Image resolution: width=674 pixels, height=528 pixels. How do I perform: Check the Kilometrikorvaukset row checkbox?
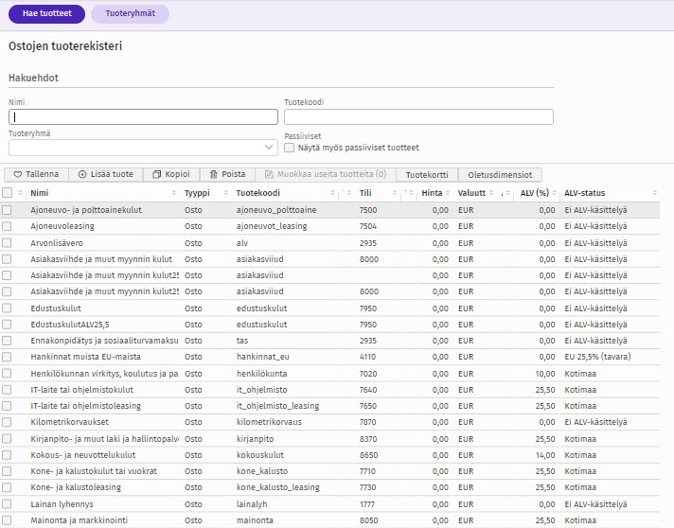pos(7,422)
